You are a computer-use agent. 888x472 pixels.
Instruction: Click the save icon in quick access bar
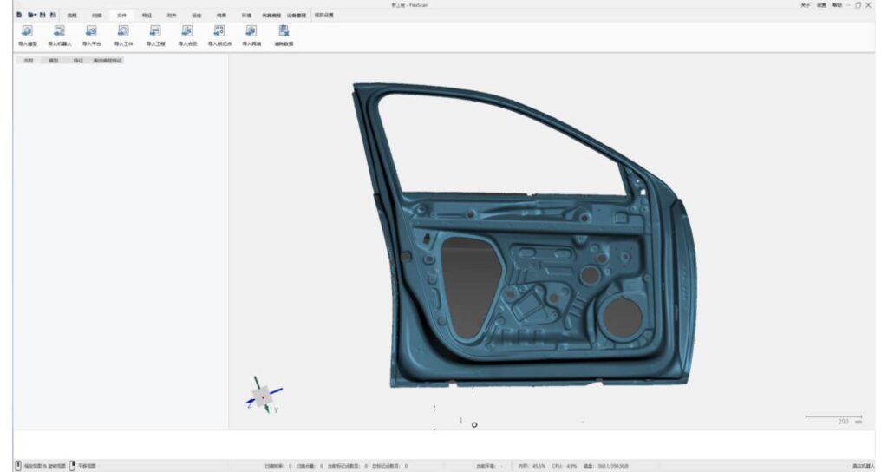42,15
